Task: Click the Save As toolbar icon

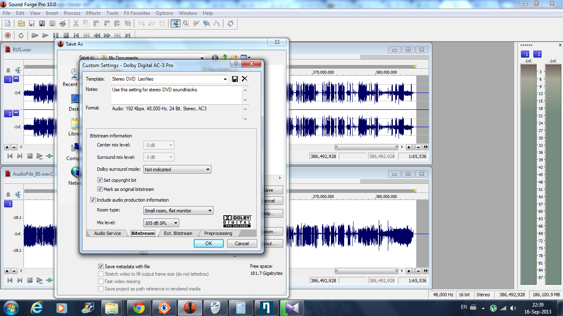Action: coord(42,23)
